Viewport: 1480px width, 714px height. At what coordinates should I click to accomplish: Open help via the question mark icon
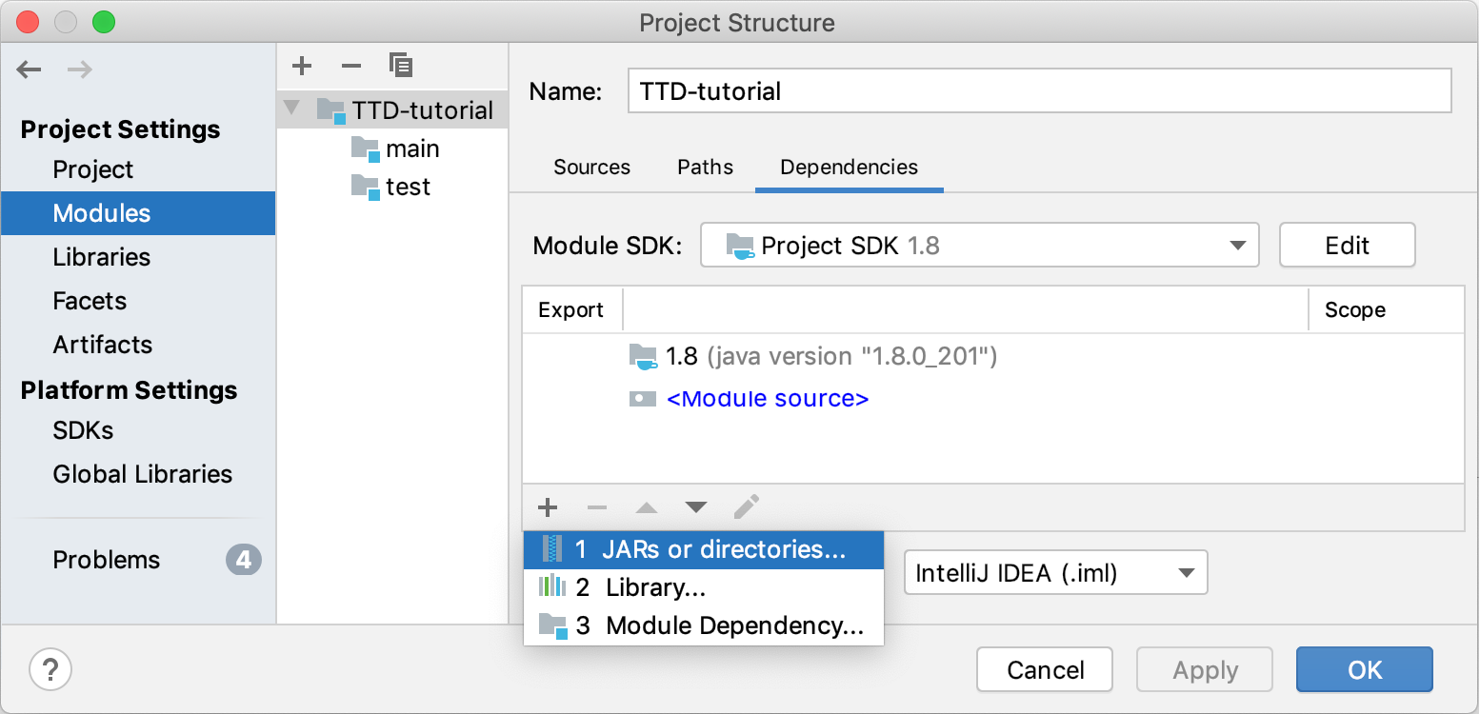(50, 669)
